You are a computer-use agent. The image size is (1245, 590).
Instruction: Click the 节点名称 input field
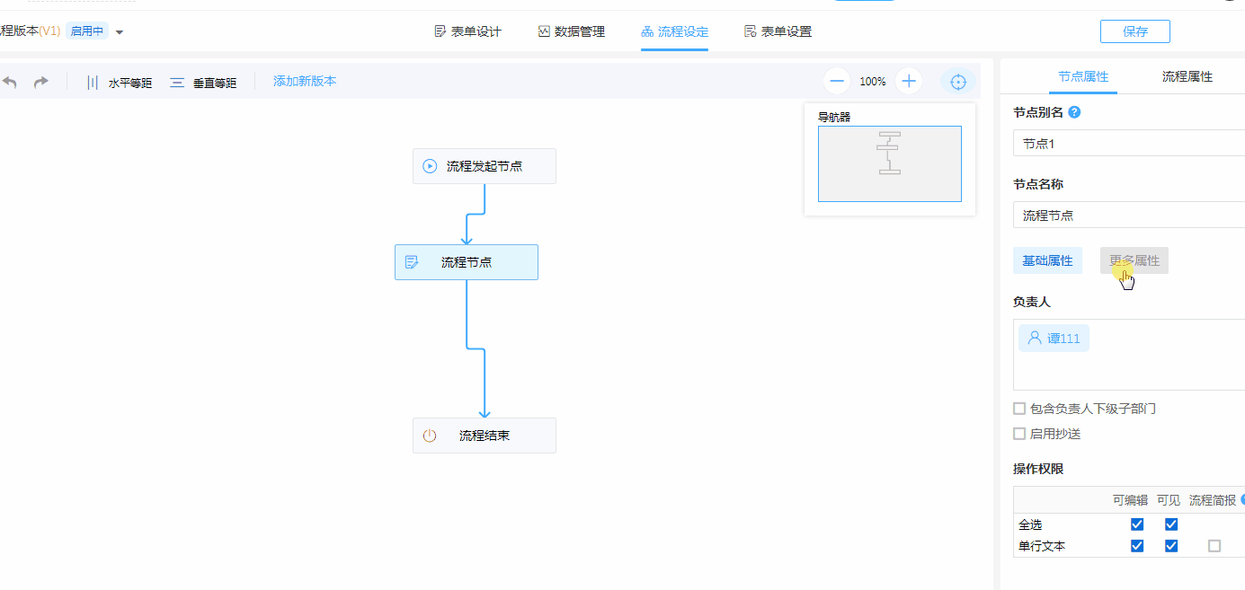click(x=1128, y=216)
